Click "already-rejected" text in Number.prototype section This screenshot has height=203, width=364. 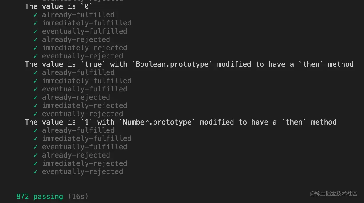point(76,155)
